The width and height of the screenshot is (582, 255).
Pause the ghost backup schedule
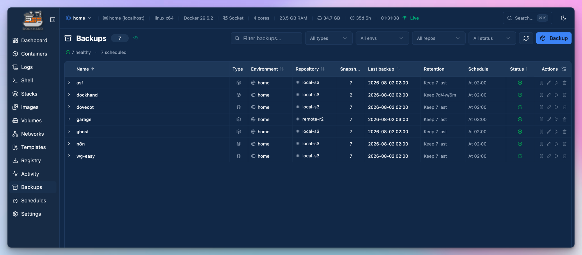(x=541, y=132)
